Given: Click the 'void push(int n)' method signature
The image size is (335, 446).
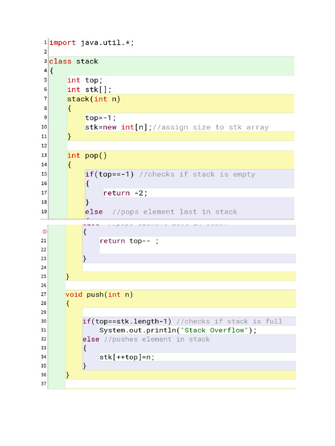Looking at the screenshot, I should (x=99, y=295).
